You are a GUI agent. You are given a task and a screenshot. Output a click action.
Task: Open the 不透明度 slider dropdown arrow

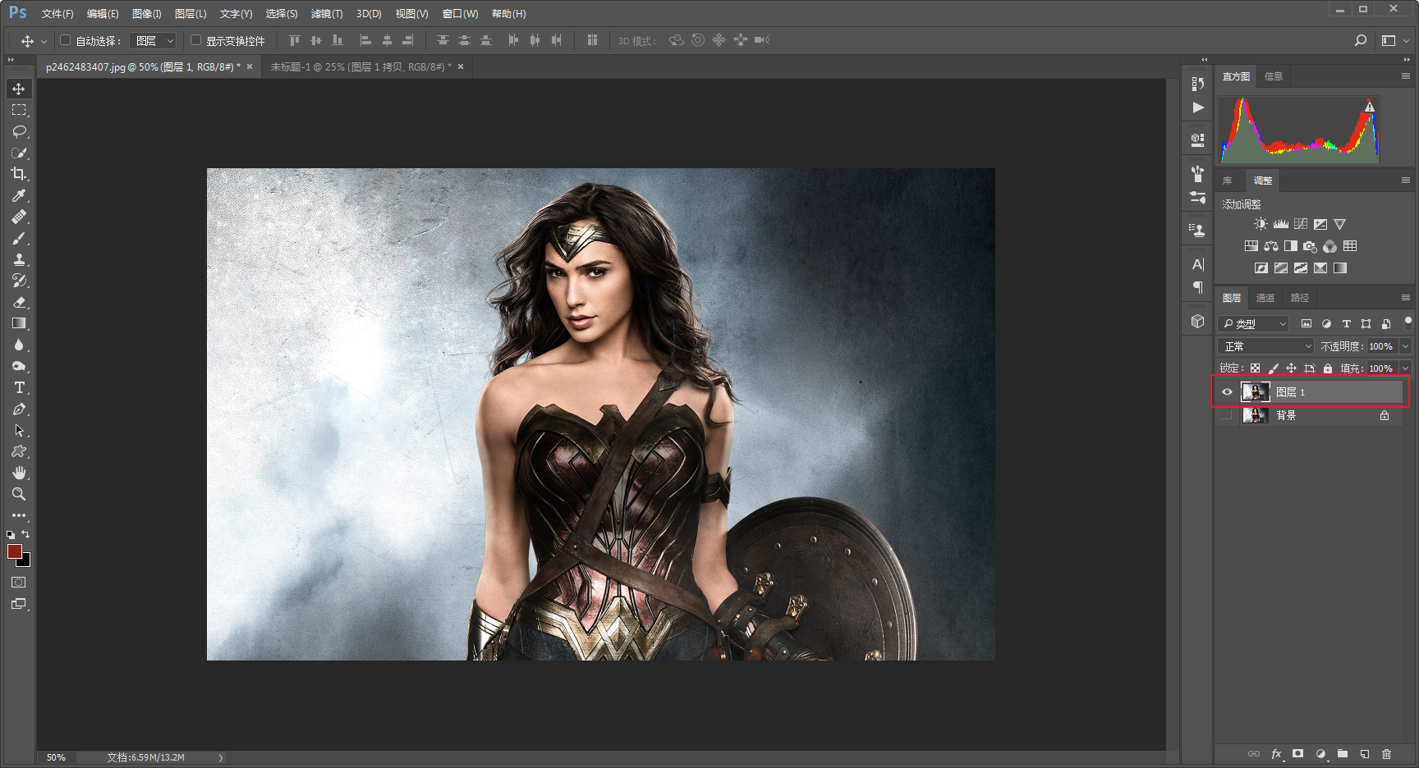1406,346
